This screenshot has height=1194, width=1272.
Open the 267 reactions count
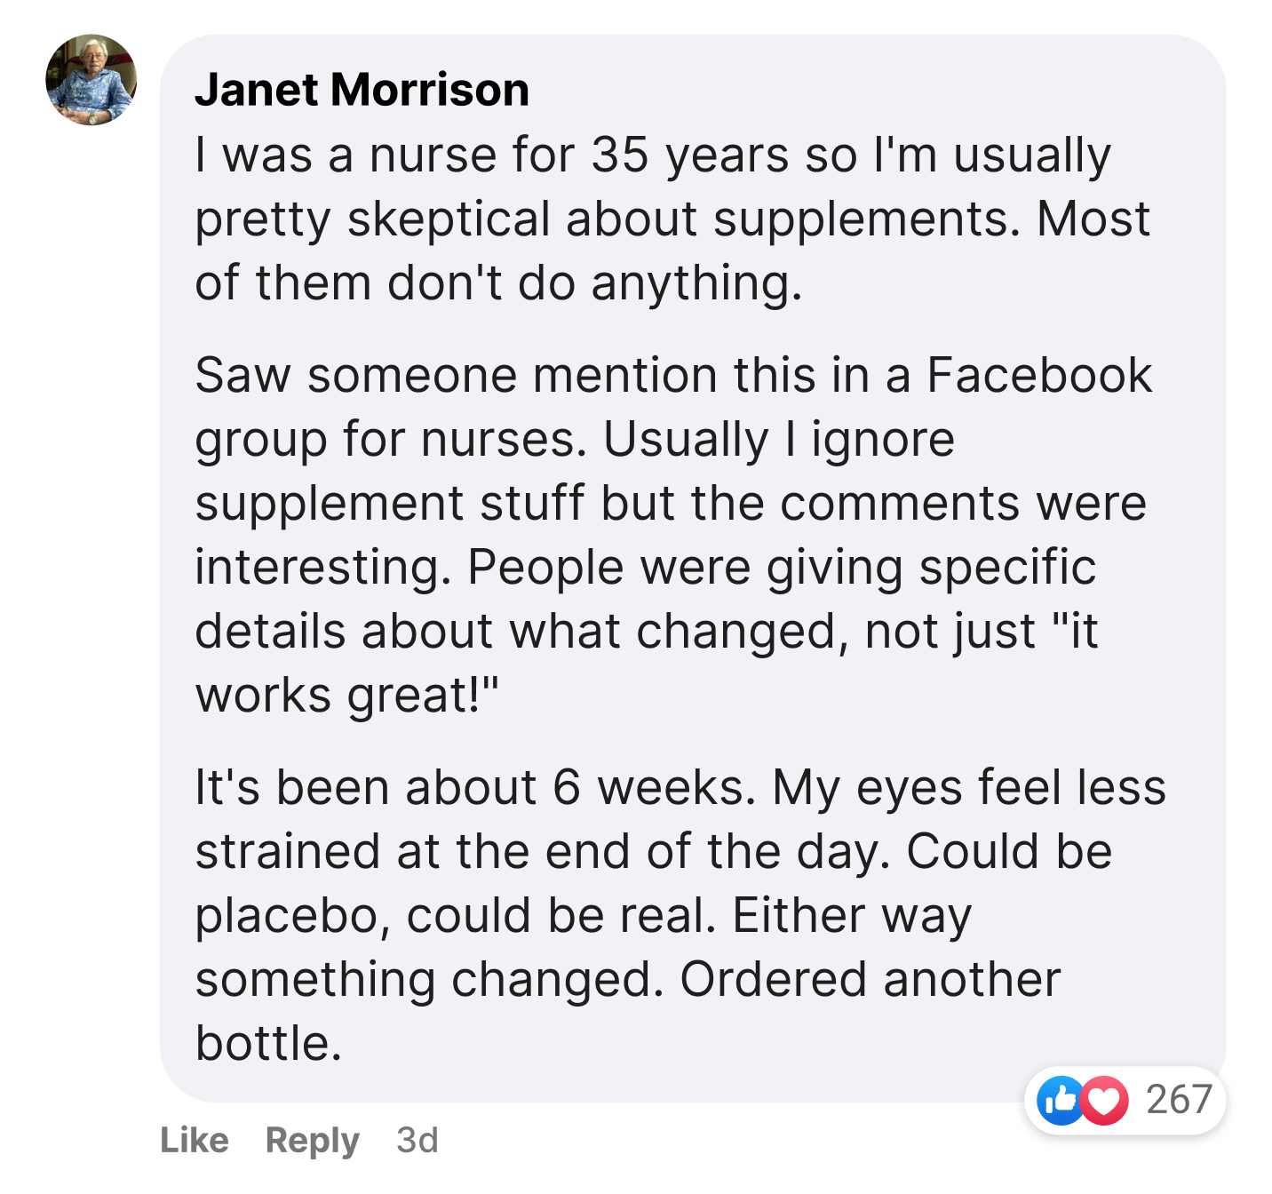tap(1179, 1101)
